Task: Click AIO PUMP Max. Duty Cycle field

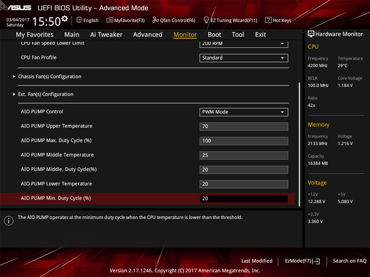Action: click(x=244, y=141)
